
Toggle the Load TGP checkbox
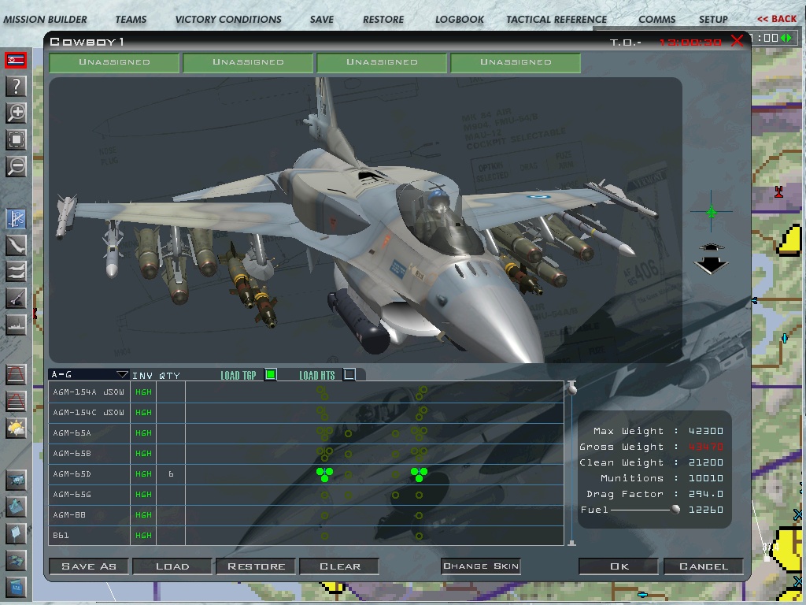tap(271, 374)
